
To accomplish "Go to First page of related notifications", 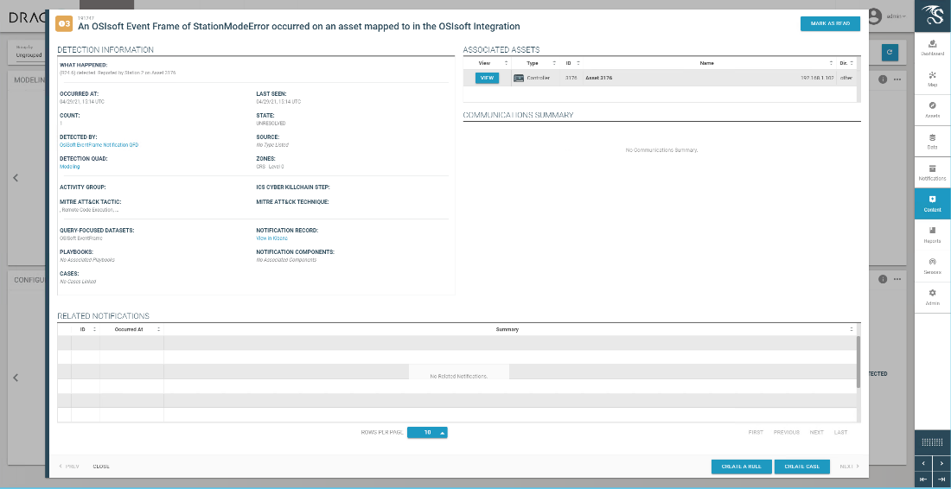I will [x=756, y=433].
